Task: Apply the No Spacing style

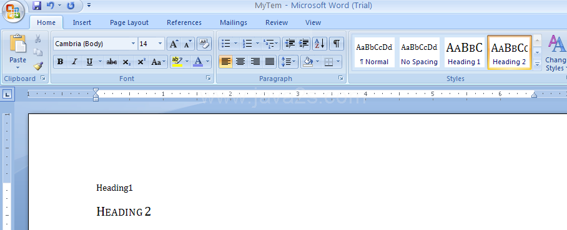Action: coord(420,52)
